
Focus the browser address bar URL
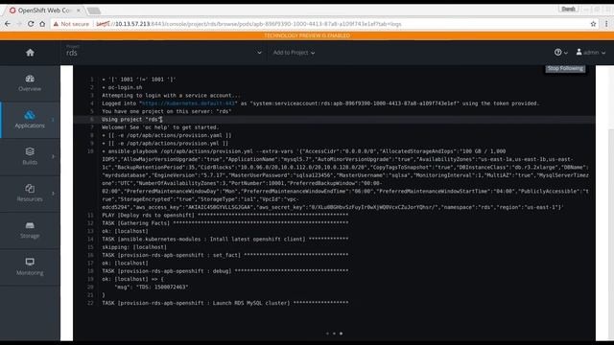248,24
